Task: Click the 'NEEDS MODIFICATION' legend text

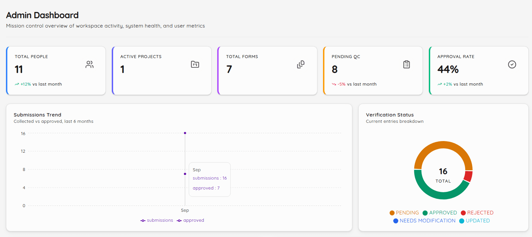Action: [428, 221]
